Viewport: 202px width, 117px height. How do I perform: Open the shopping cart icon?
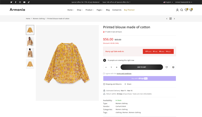click(191, 10)
